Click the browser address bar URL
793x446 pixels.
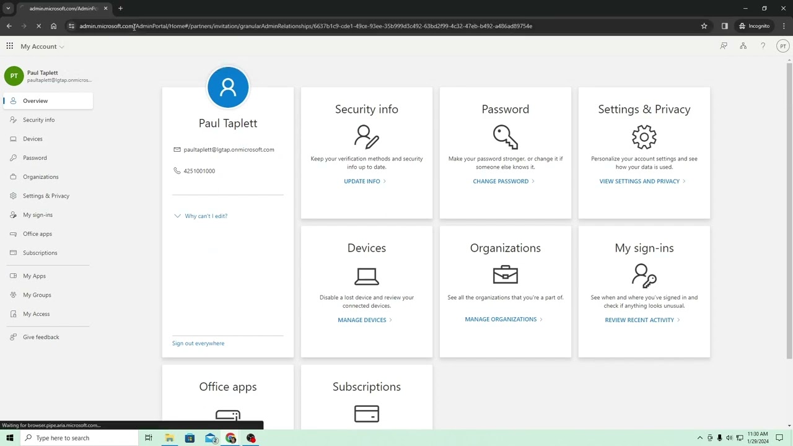(x=305, y=26)
